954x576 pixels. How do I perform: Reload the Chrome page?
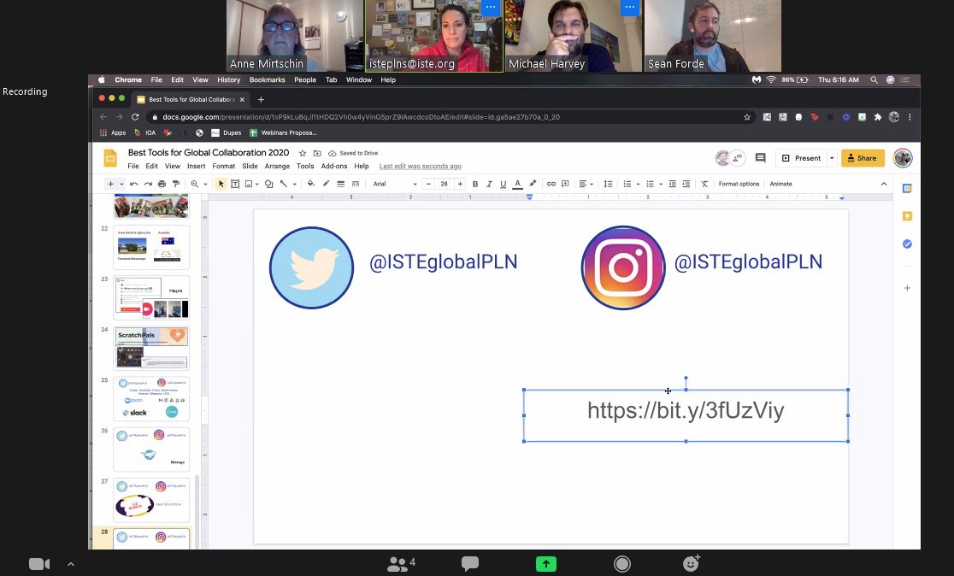pos(135,117)
